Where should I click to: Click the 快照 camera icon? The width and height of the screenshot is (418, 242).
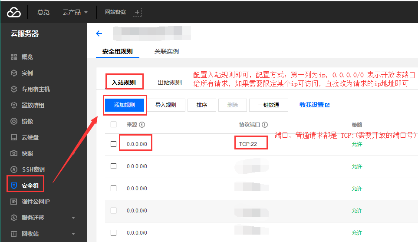[x=14, y=153]
